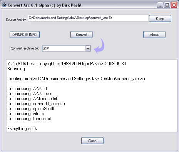Click the Close button at the bottom

[x=92, y=141]
